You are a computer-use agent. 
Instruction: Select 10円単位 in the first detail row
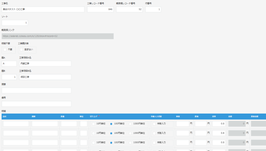click(93, 124)
